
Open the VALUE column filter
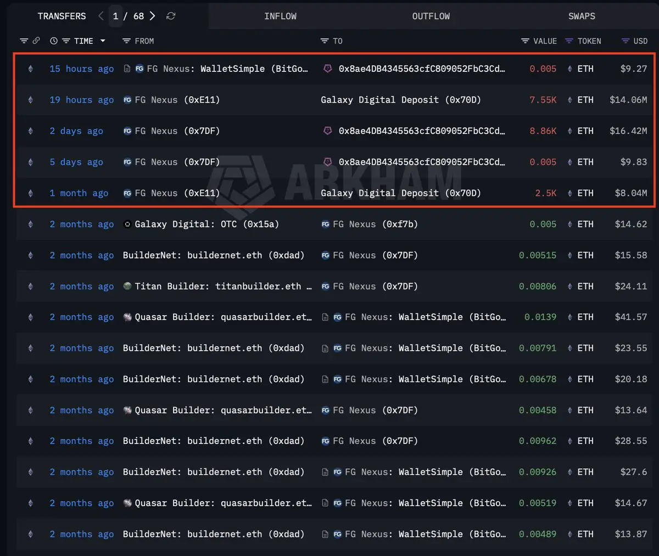525,41
